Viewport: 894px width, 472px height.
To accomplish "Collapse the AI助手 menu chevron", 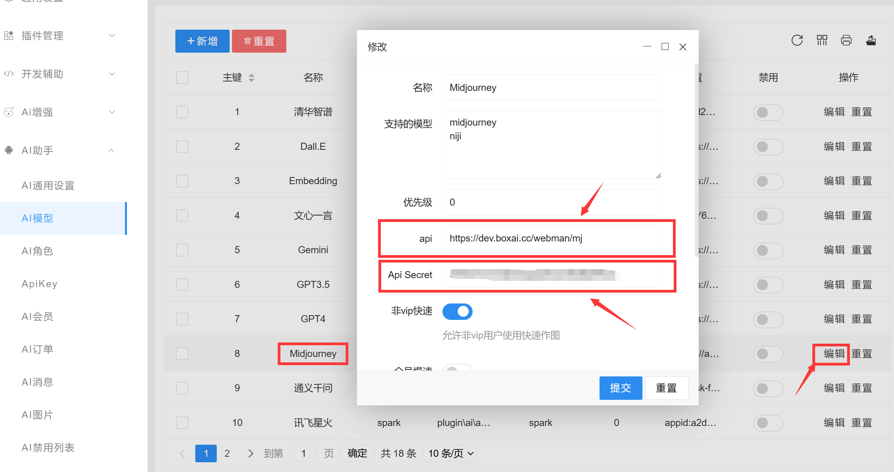I will (111, 150).
